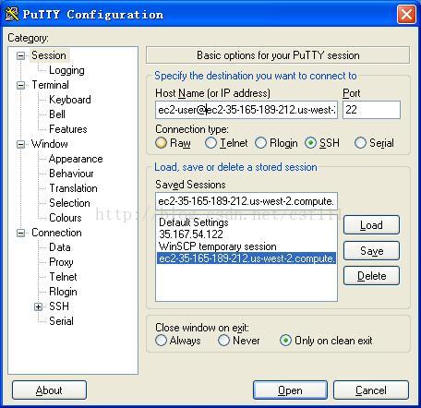Viewport: 421px width, 408px height.
Task: Open the Colours category
Action: pyautogui.click(x=66, y=218)
